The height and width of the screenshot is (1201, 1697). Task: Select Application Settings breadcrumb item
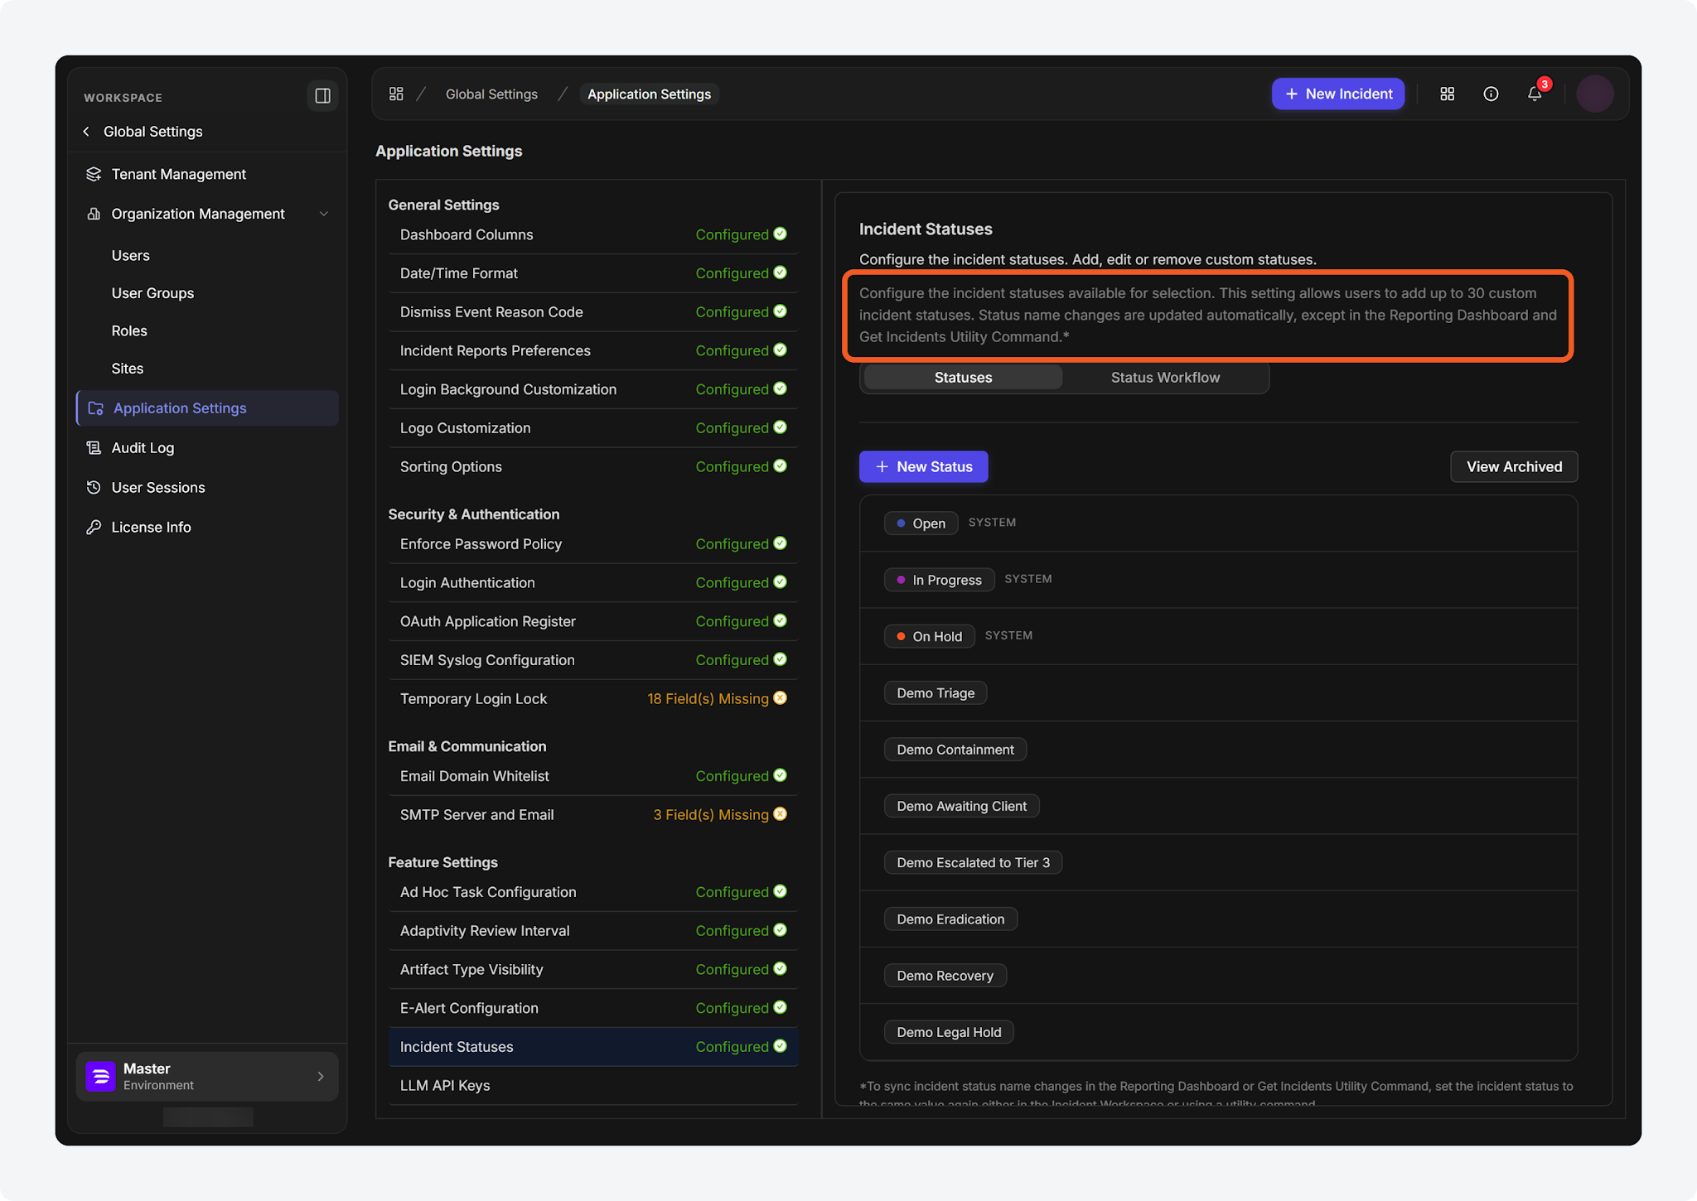pyautogui.click(x=649, y=94)
